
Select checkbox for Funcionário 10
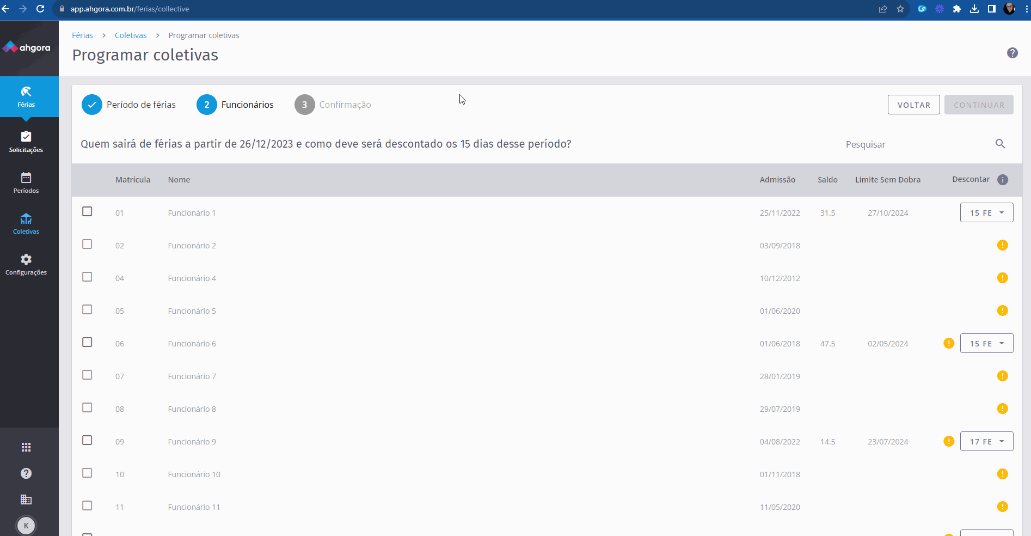[x=87, y=473]
